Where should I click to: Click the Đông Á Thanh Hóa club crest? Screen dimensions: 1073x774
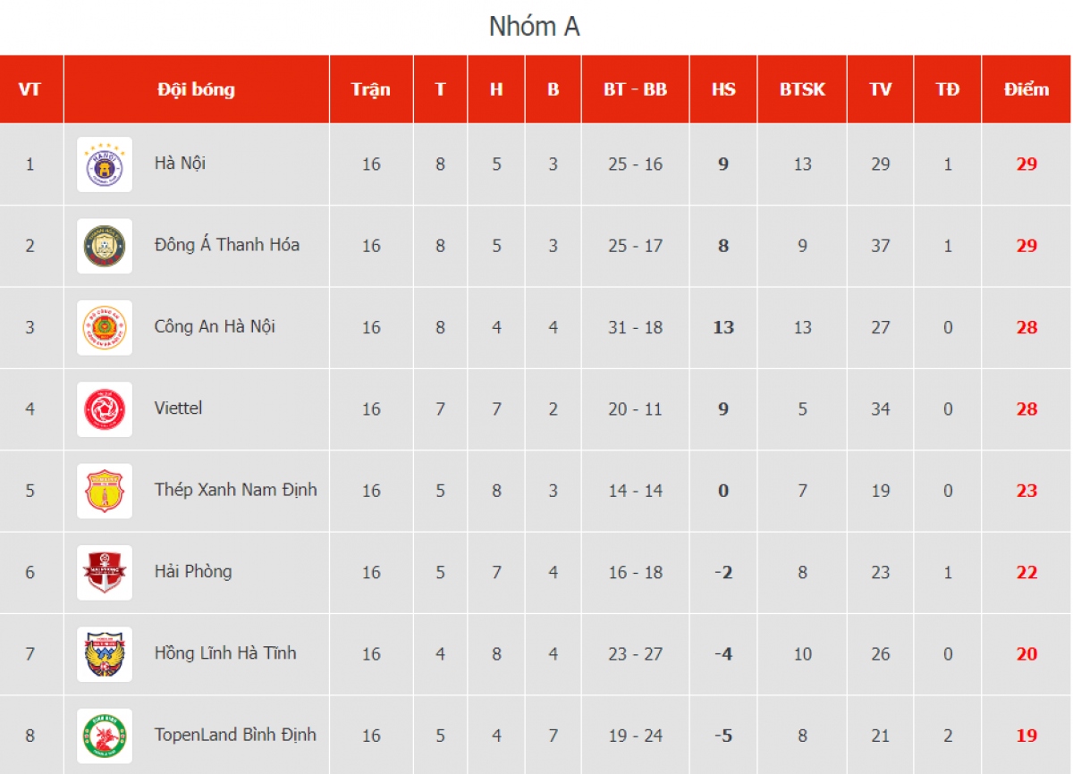pos(105,246)
